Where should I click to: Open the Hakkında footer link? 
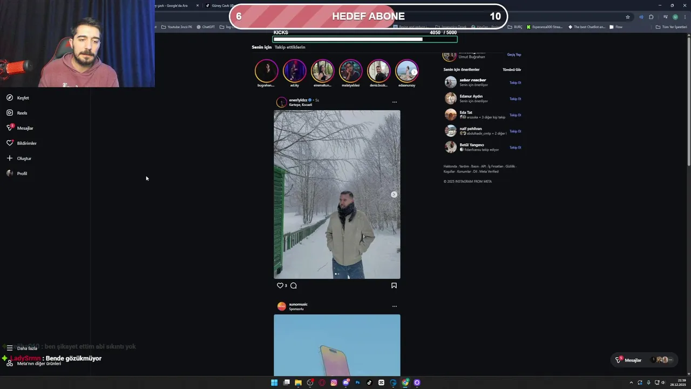(x=450, y=166)
